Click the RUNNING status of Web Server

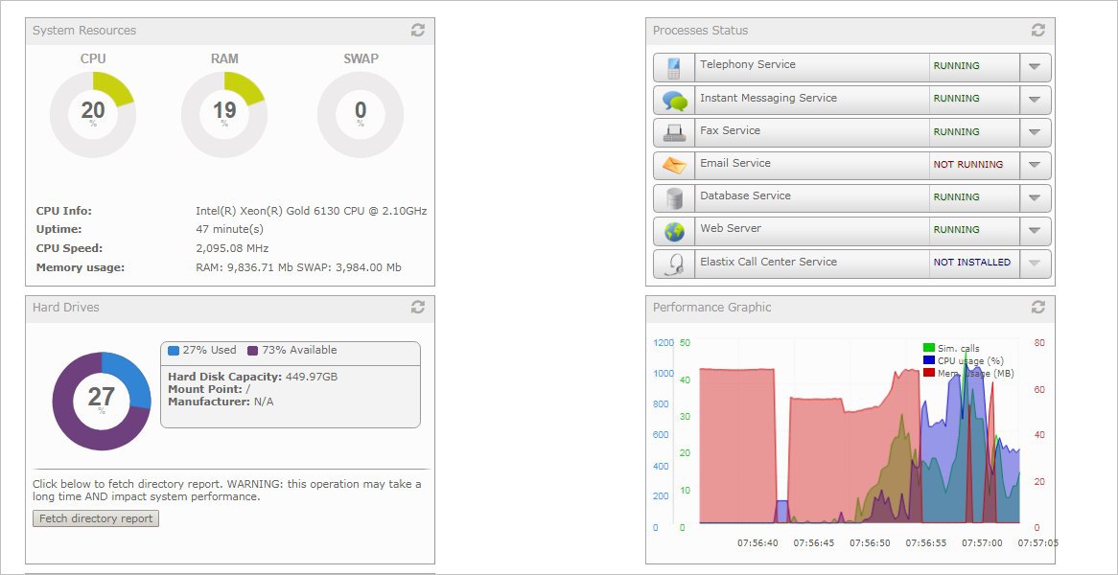coord(956,230)
